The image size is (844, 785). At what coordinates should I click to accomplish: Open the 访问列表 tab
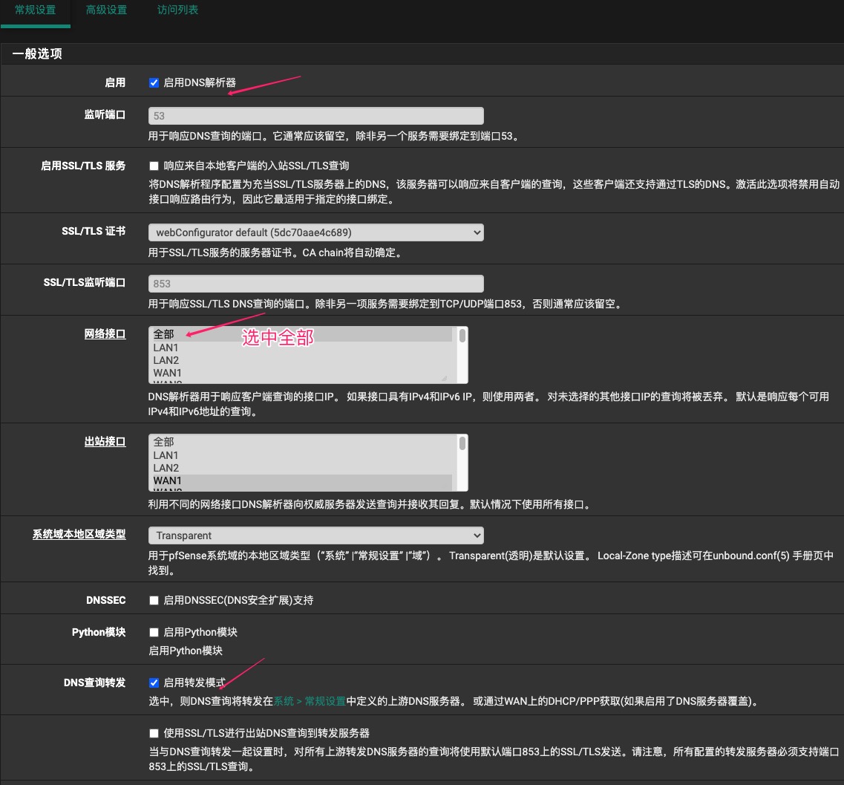(x=177, y=10)
